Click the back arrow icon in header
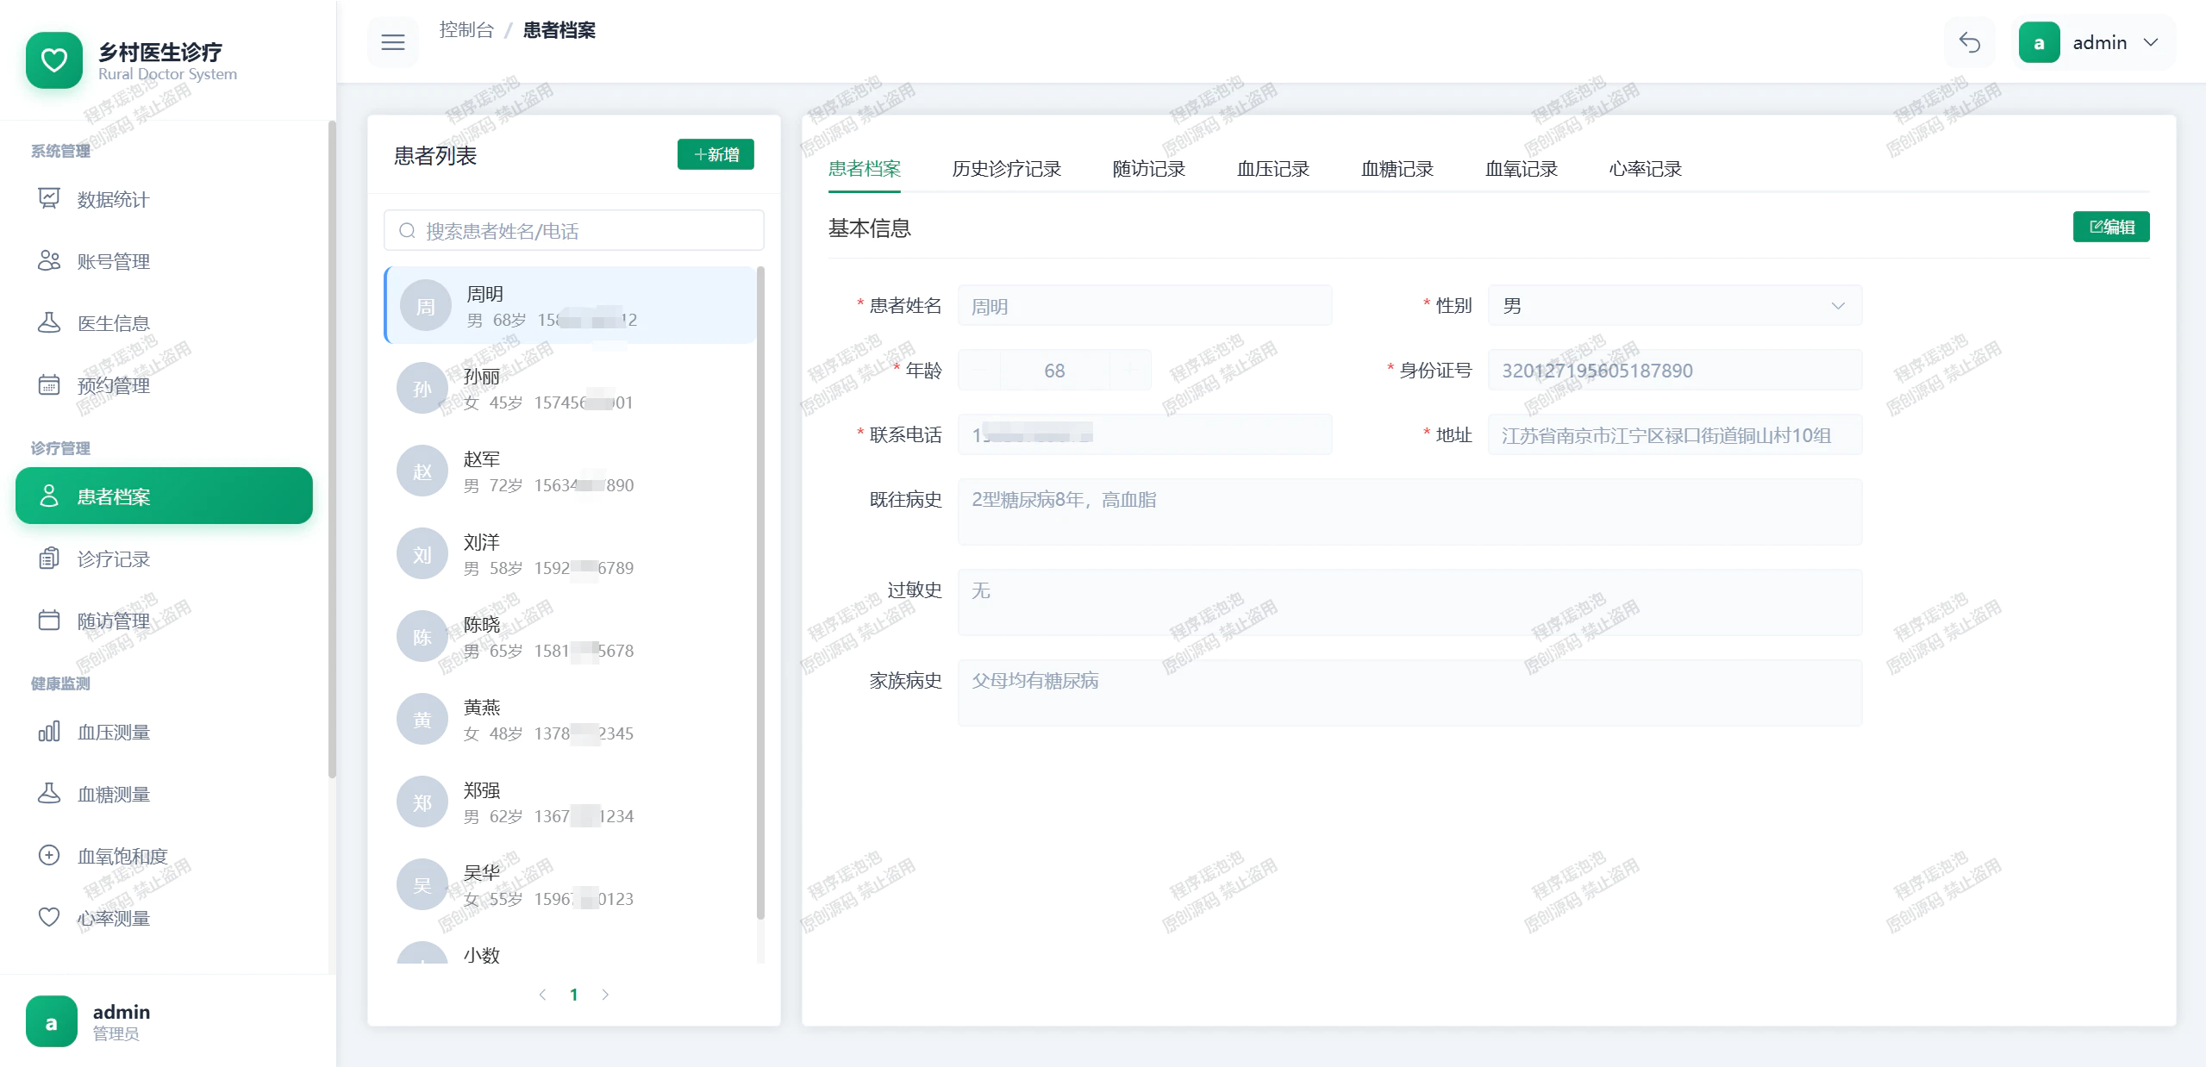This screenshot has width=2206, height=1067. coord(1970,42)
